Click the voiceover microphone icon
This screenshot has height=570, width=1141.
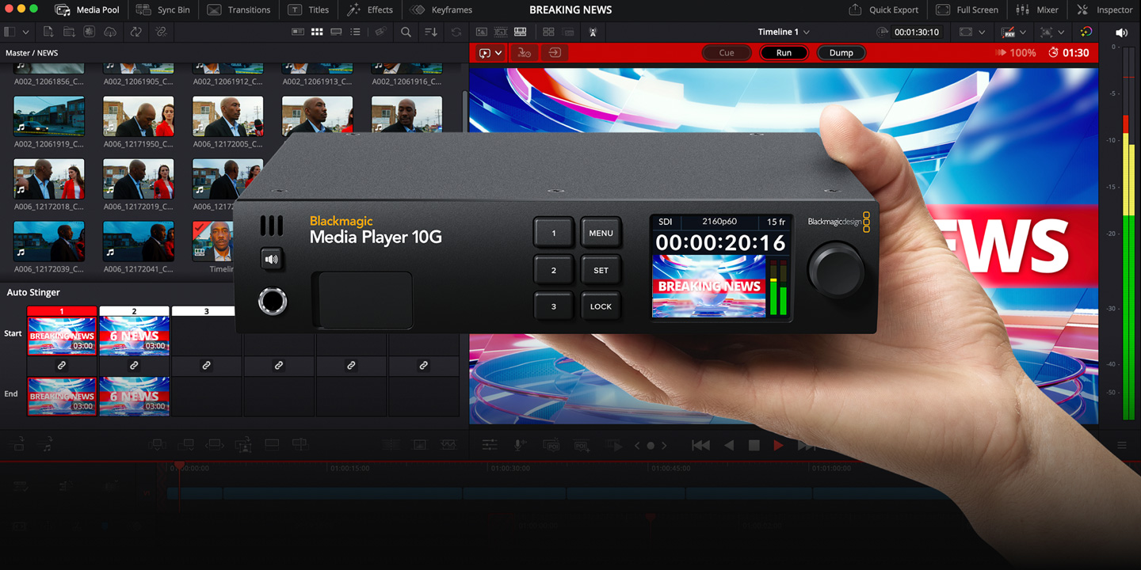point(520,446)
